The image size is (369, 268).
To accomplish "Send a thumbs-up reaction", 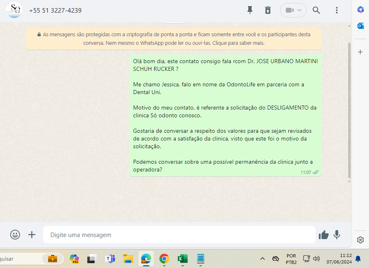I will point(324,235).
